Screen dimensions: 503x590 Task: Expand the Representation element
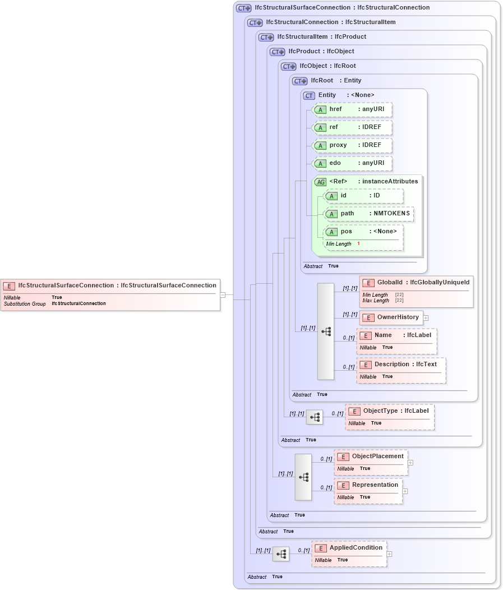(404, 491)
